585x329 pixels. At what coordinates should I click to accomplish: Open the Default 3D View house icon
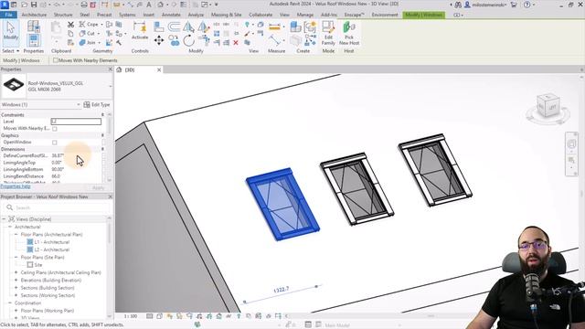click(161, 5)
